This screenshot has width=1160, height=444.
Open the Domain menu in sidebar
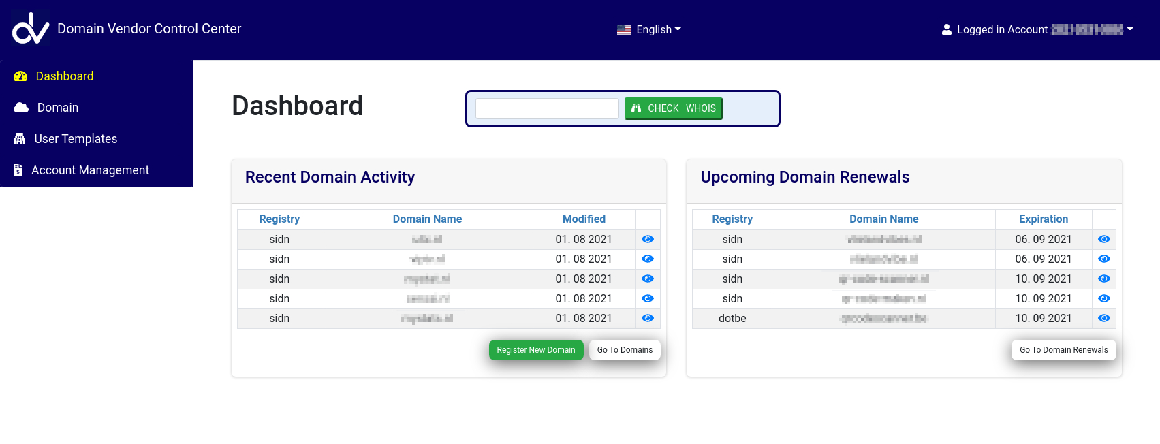click(58, 108)
